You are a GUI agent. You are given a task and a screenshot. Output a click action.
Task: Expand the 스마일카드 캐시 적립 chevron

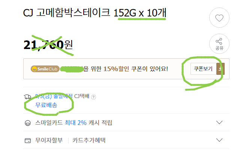(x=219, y=122)
